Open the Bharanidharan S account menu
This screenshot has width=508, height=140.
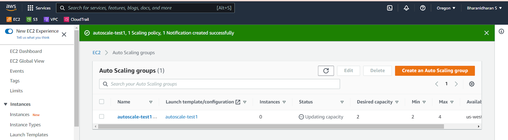pyautogui.click(x=484, y=8)
